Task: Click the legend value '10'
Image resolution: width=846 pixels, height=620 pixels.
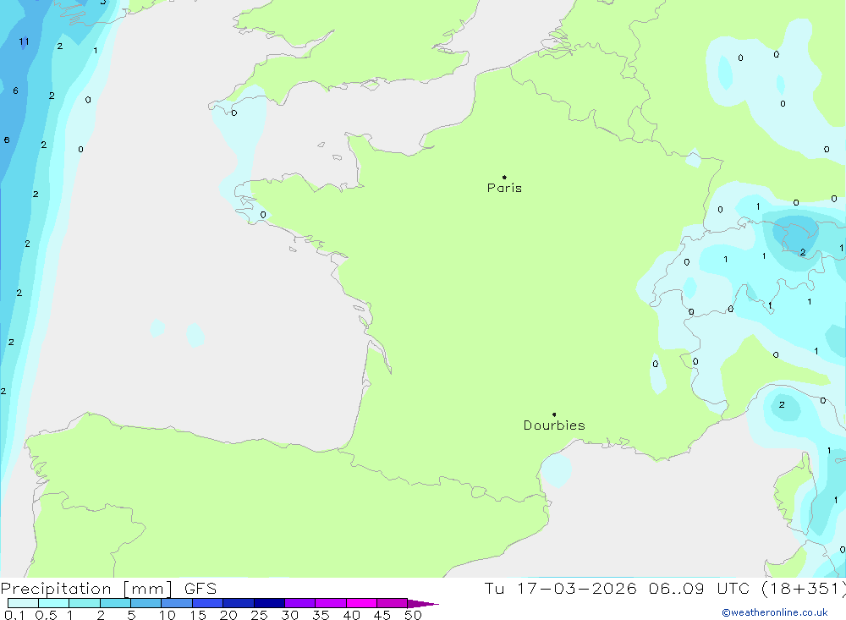Action: tap(168, 615)
